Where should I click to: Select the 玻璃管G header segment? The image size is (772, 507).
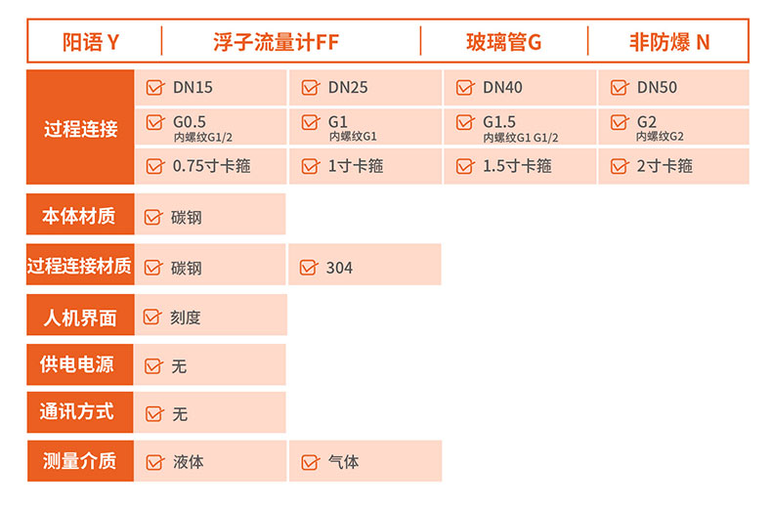(x=503, y=43)
